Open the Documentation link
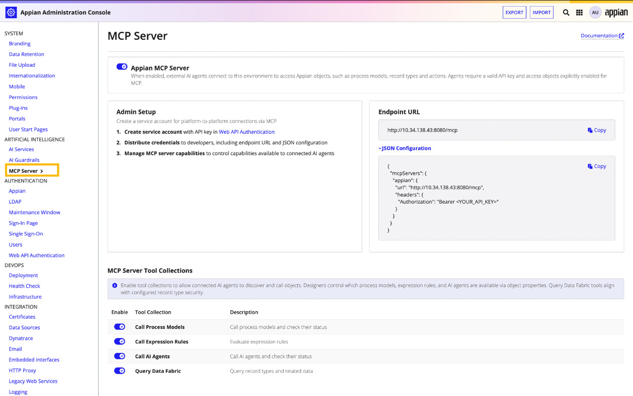This screenshot has height=396, width=633. (x=603, y=36)
